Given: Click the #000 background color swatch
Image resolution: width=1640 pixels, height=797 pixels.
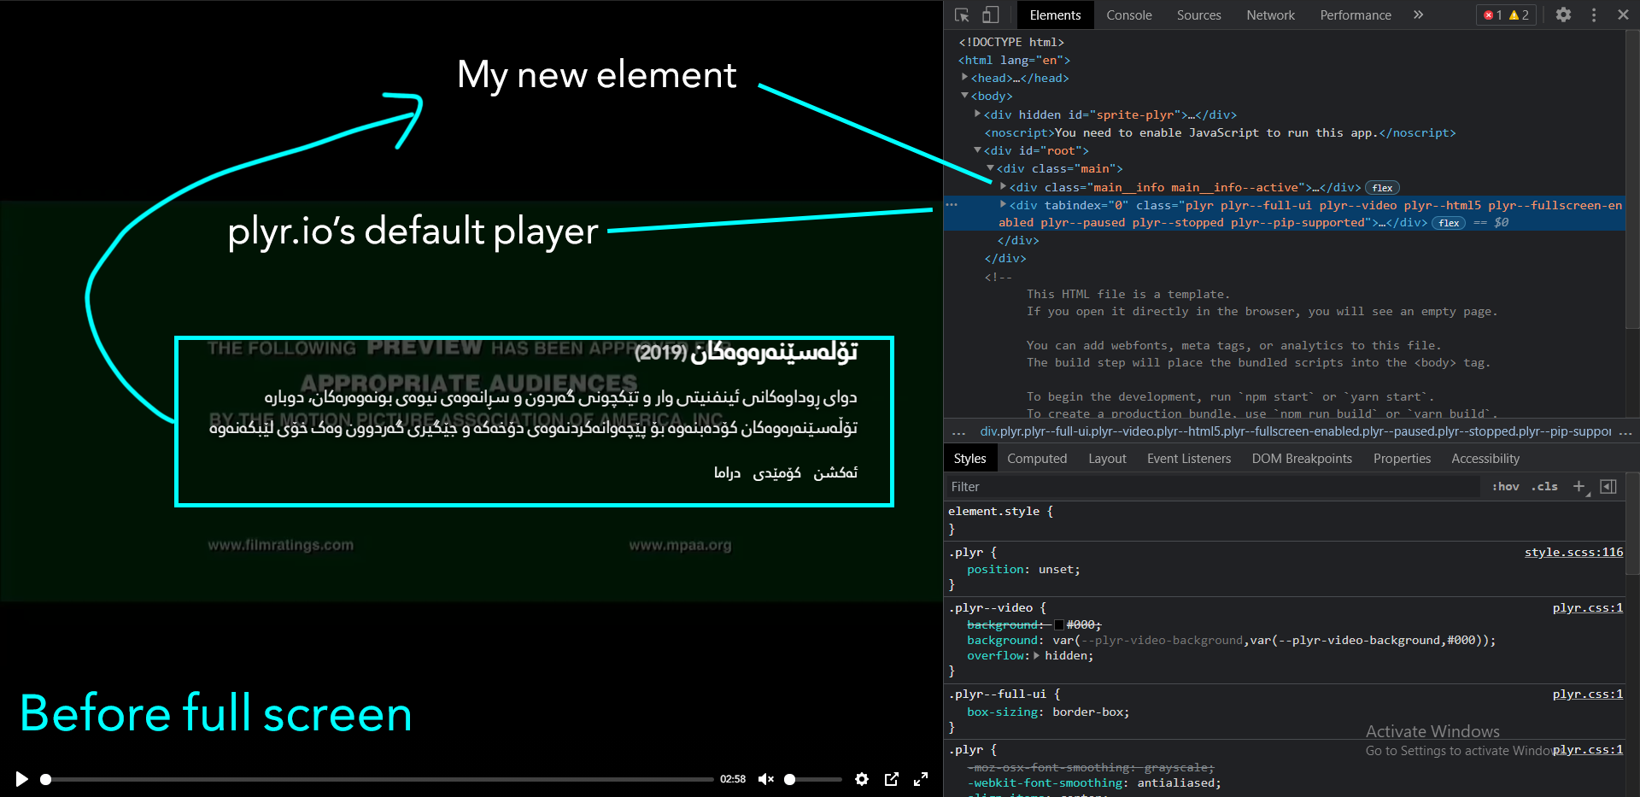Looking at the screenshot, I should point(1059,624).
